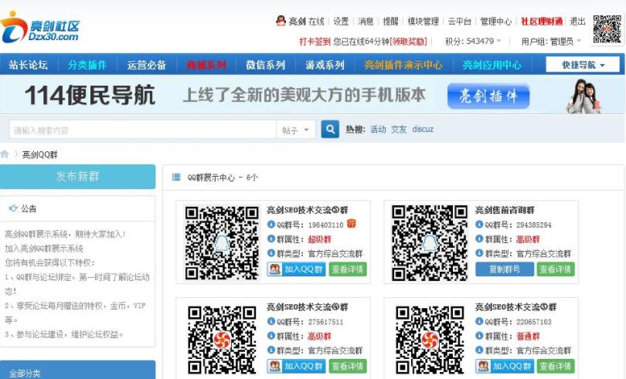This screenshot has height=379, width=626.
Task: Click the 亮剑 username link in header
Action: pyautogui.click(x=297, y=21)
